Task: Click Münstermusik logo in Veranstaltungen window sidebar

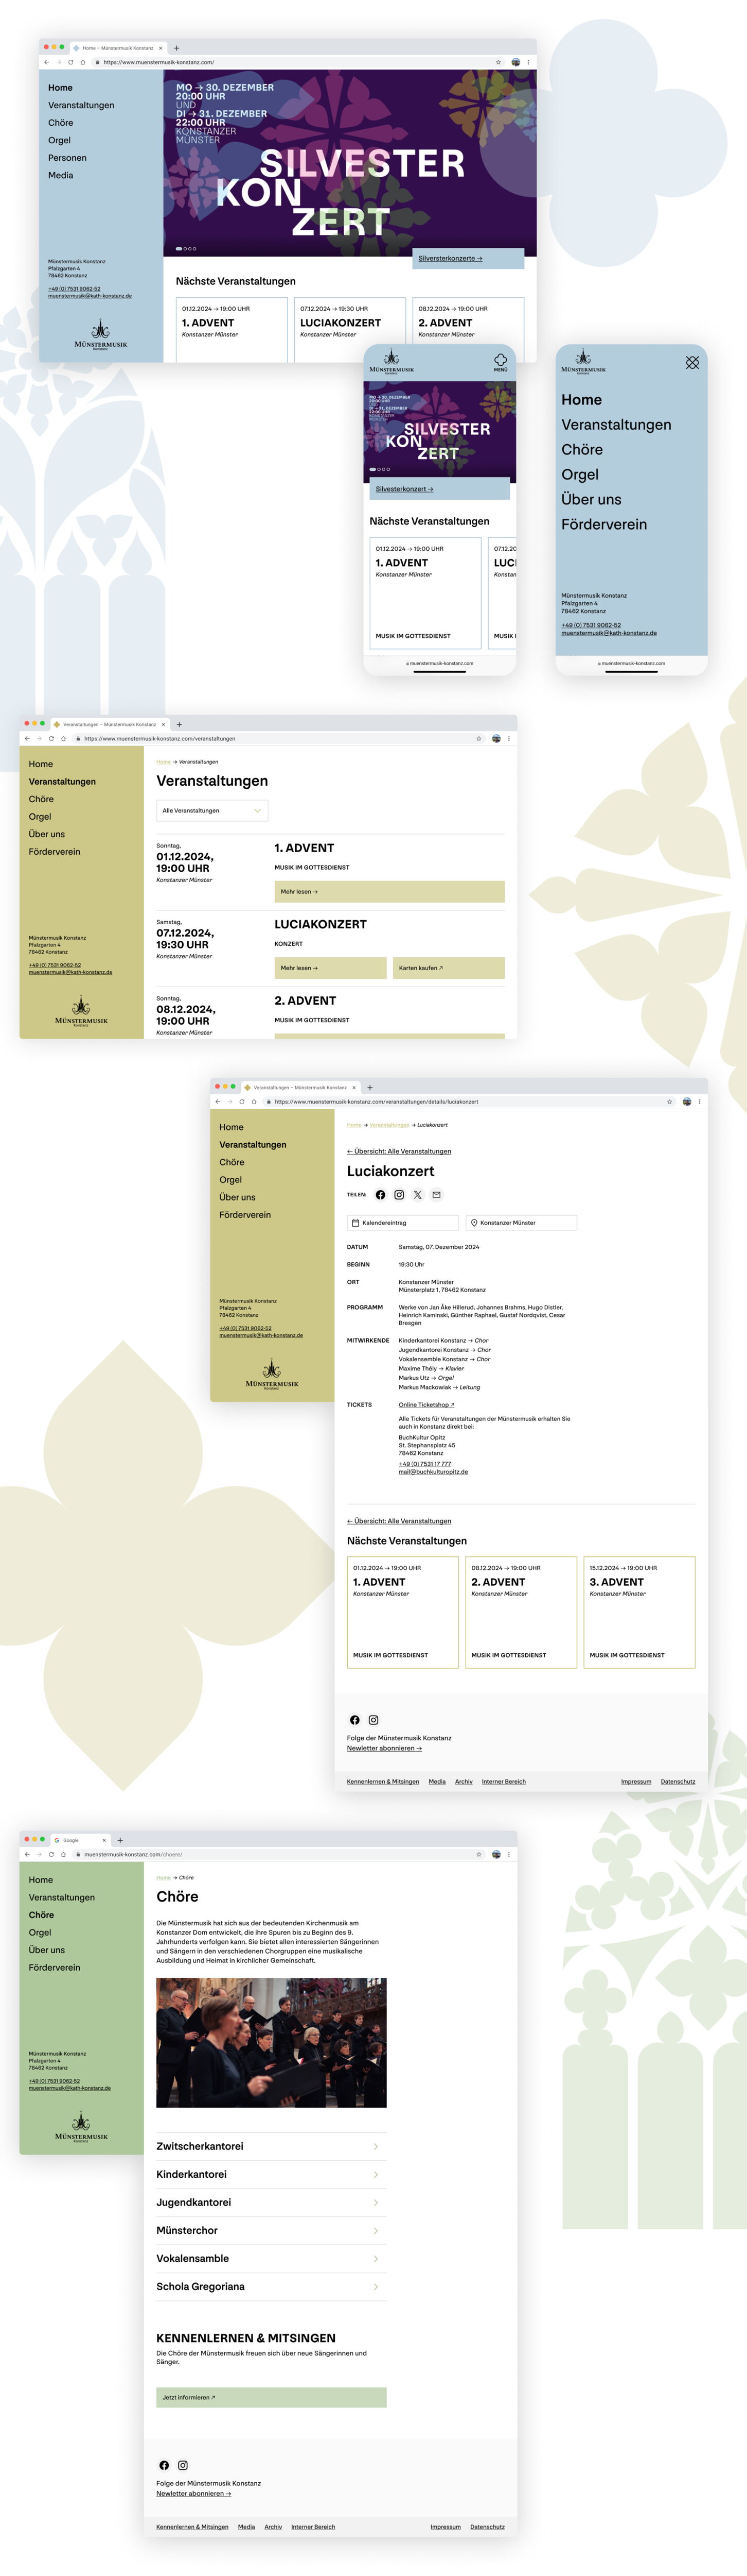Action: pyautogui.click(x=81, y=1011)
